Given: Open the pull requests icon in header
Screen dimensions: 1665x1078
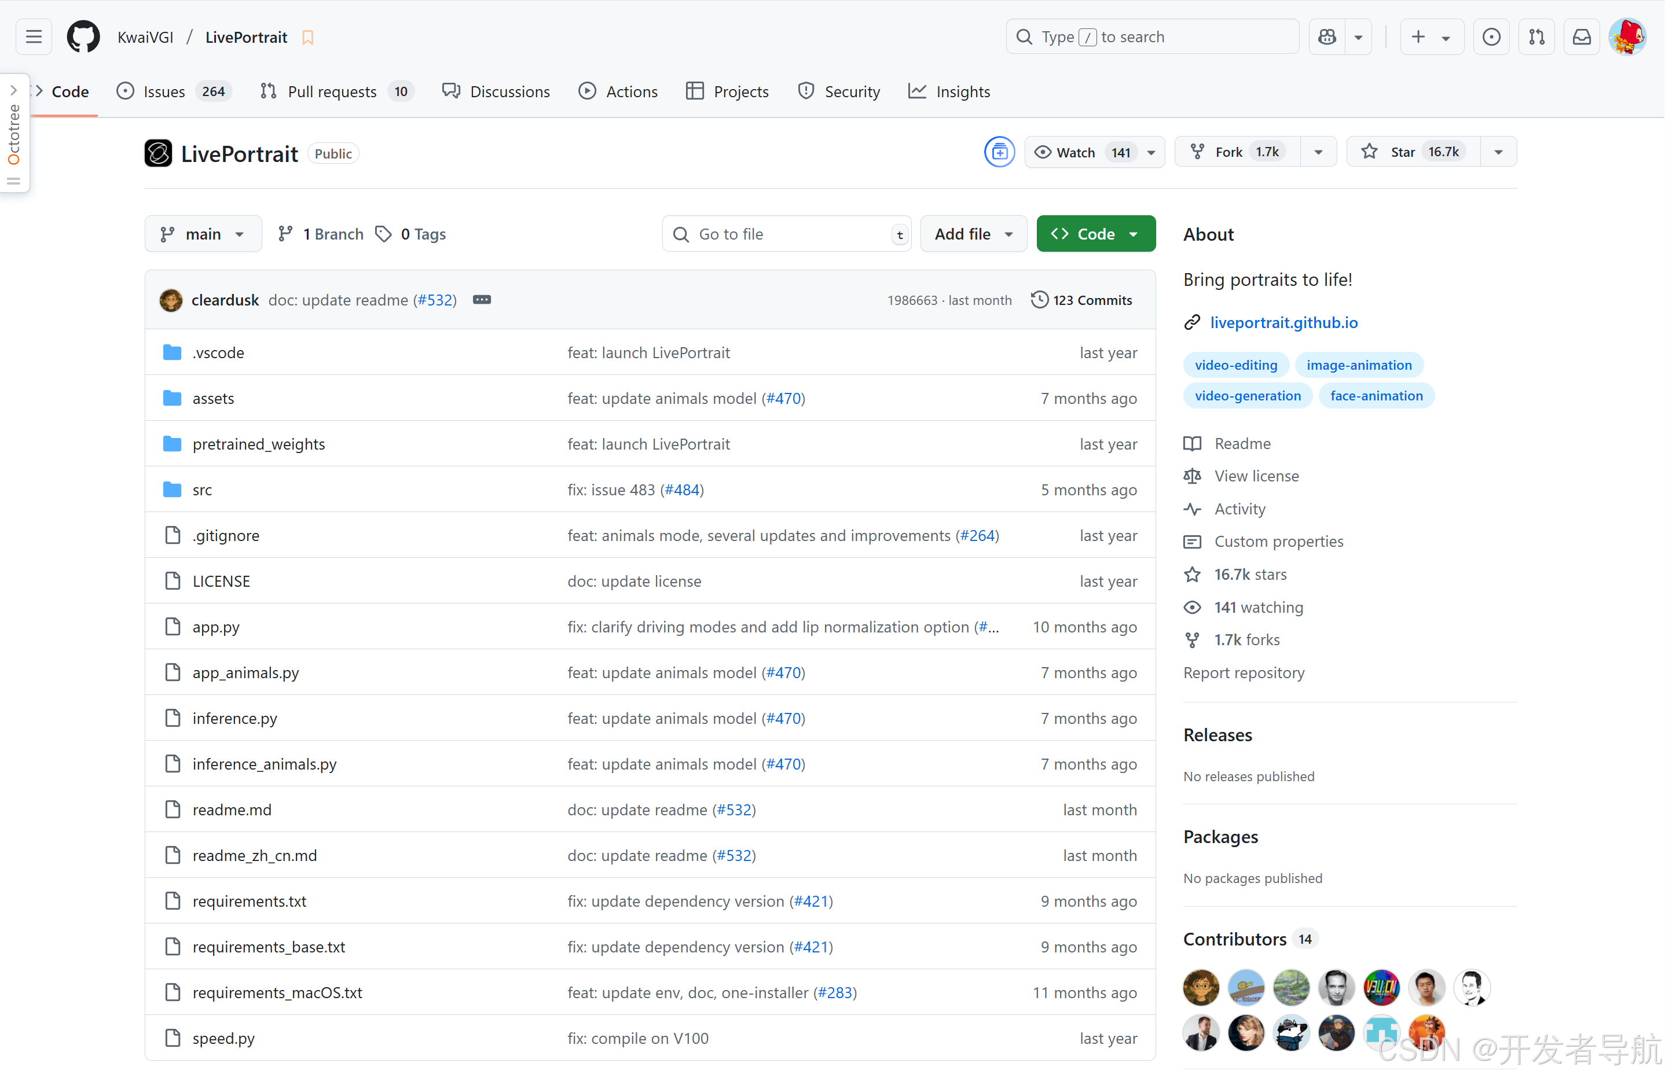Looking at the screenshot, I should (x=1536, y=37).
